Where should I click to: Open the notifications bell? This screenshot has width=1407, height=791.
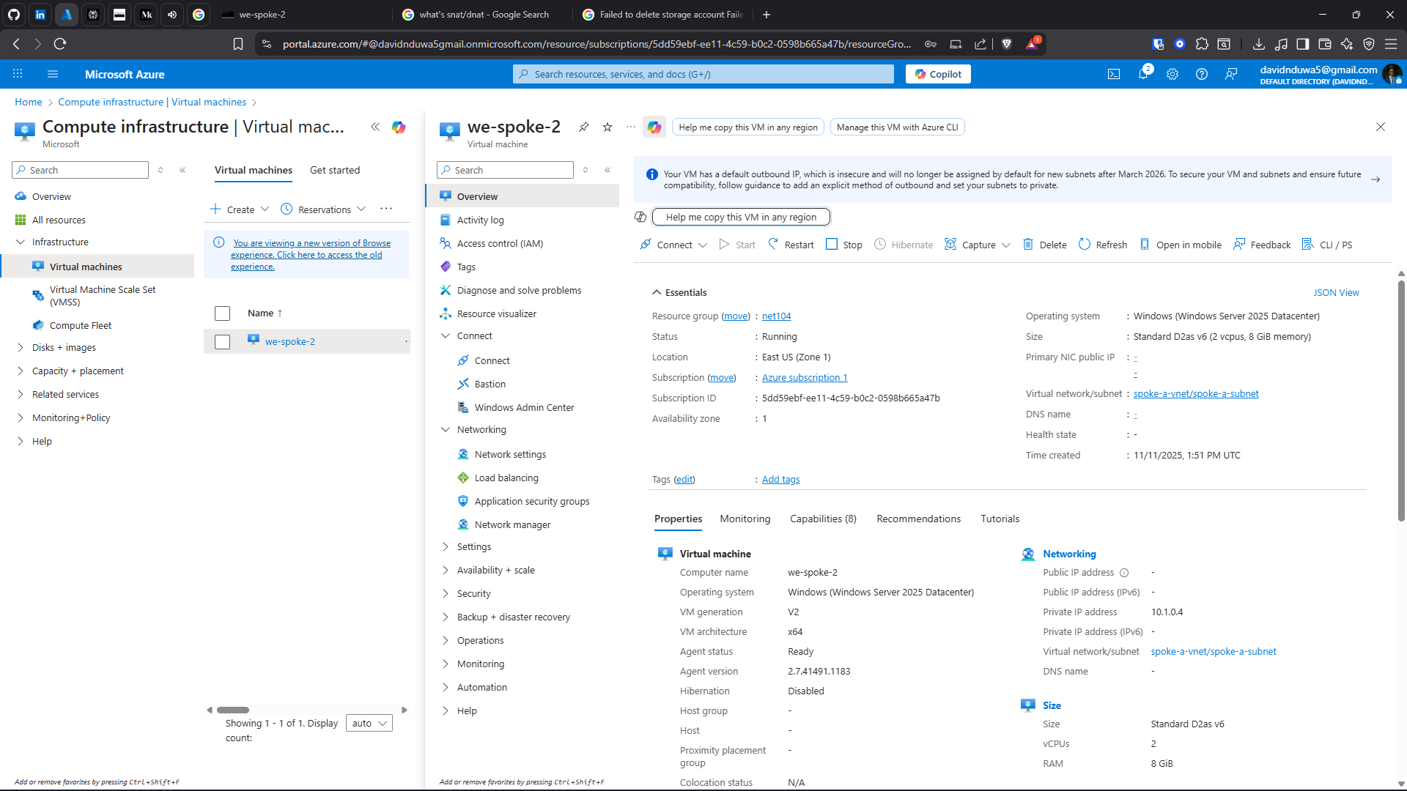coord(1143,74)
